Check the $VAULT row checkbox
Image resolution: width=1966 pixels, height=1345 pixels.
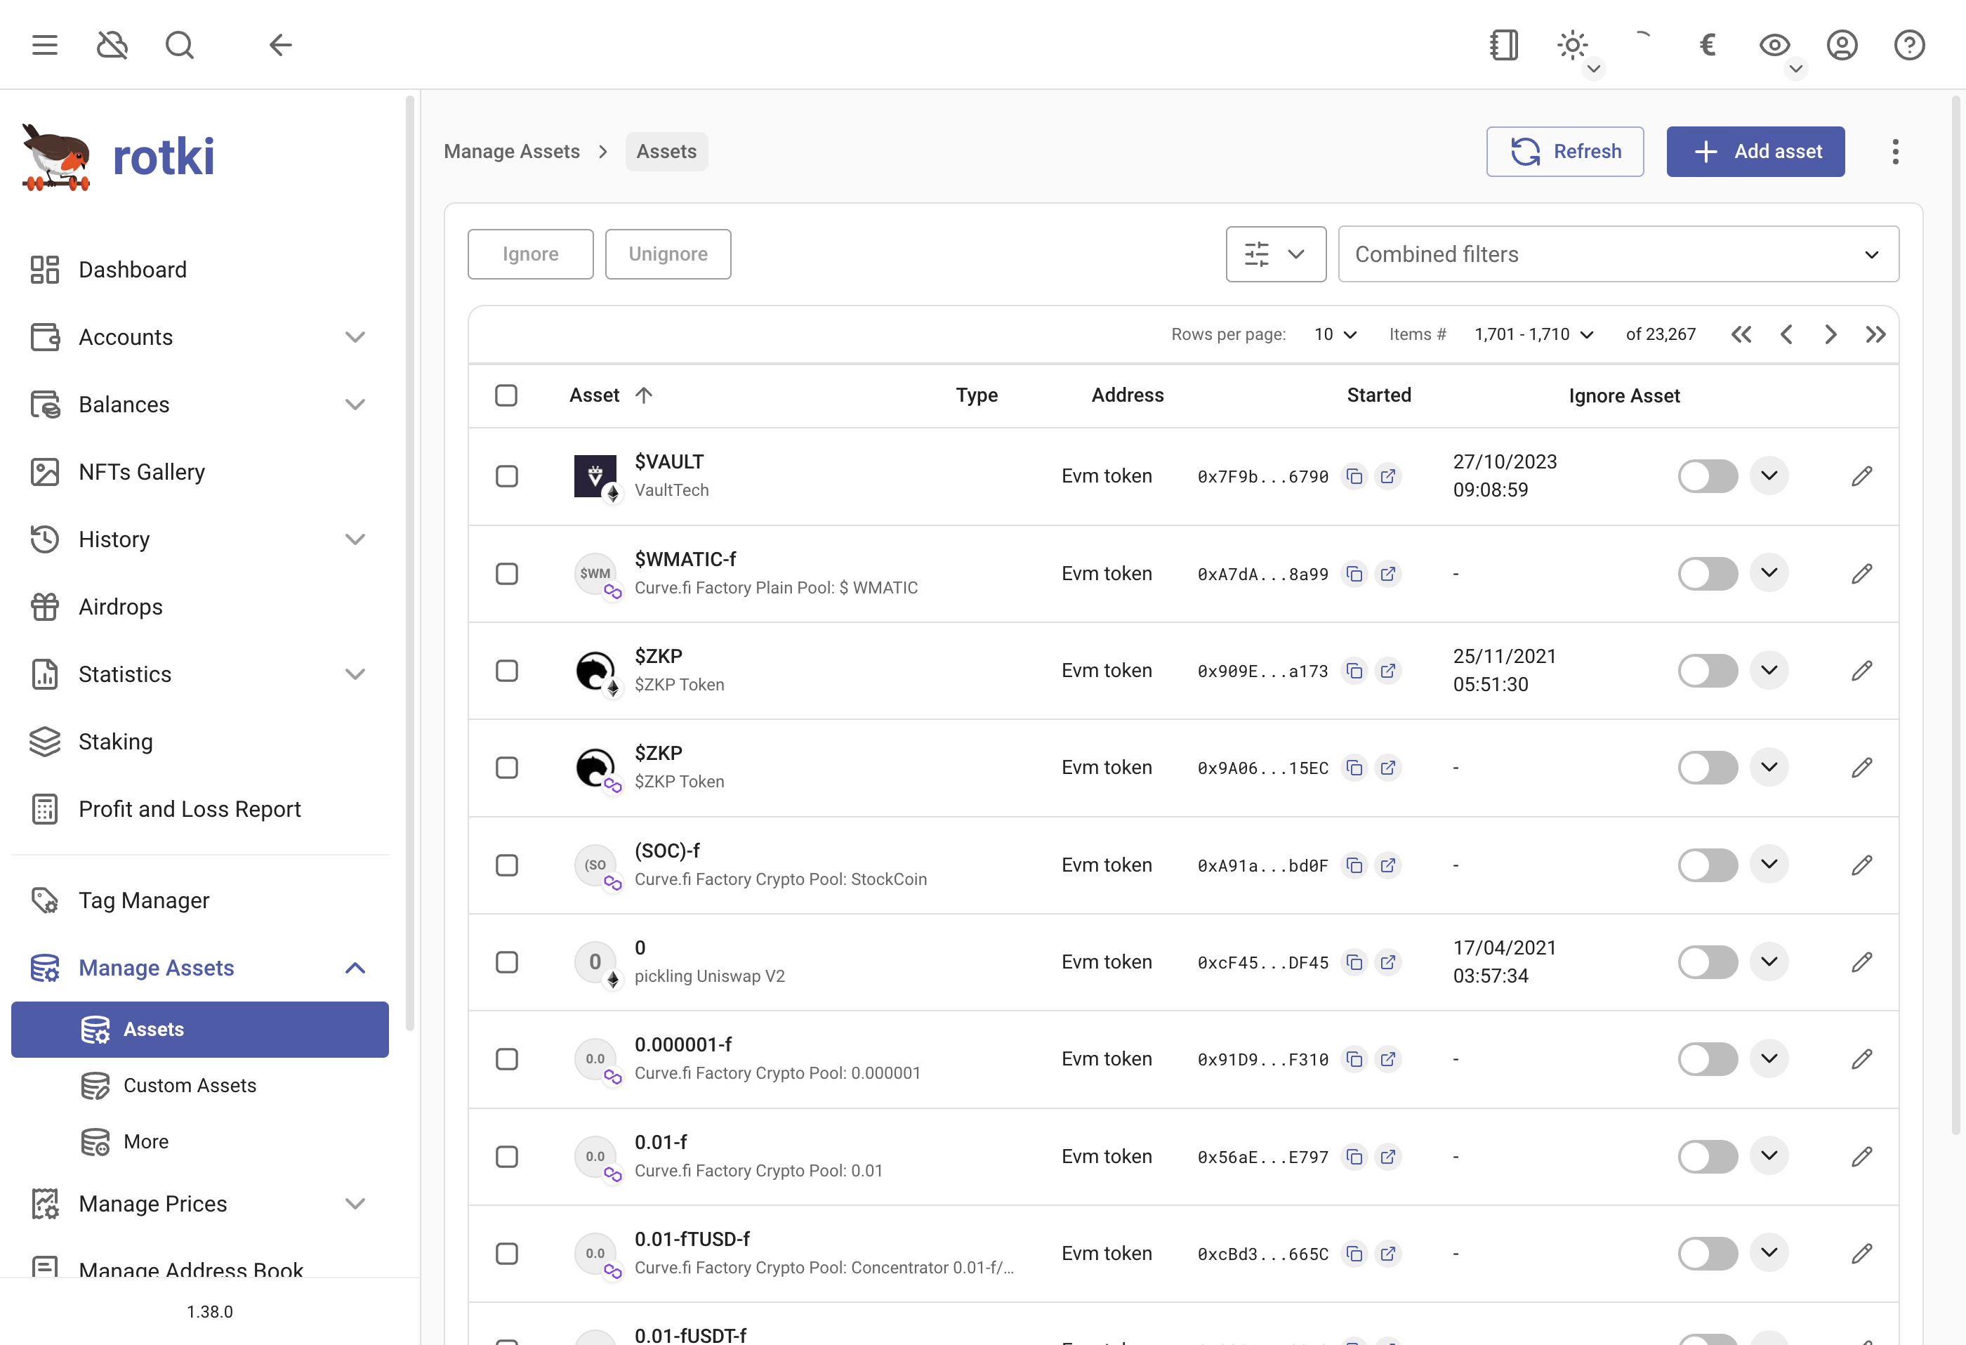[507, 475]
